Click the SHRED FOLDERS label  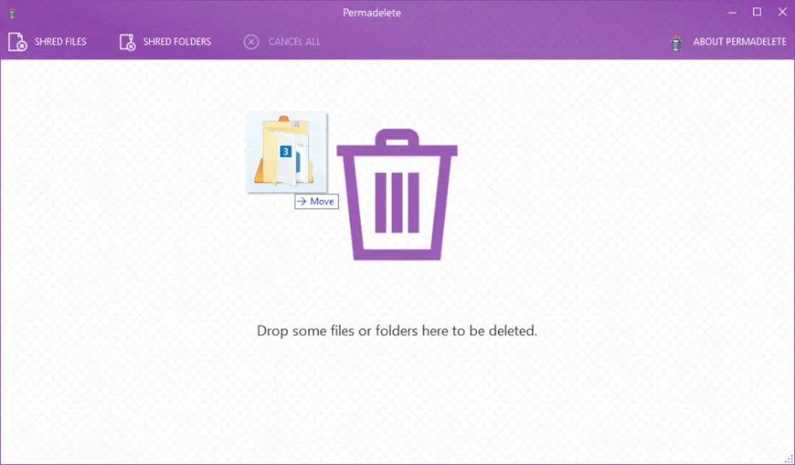177,42
